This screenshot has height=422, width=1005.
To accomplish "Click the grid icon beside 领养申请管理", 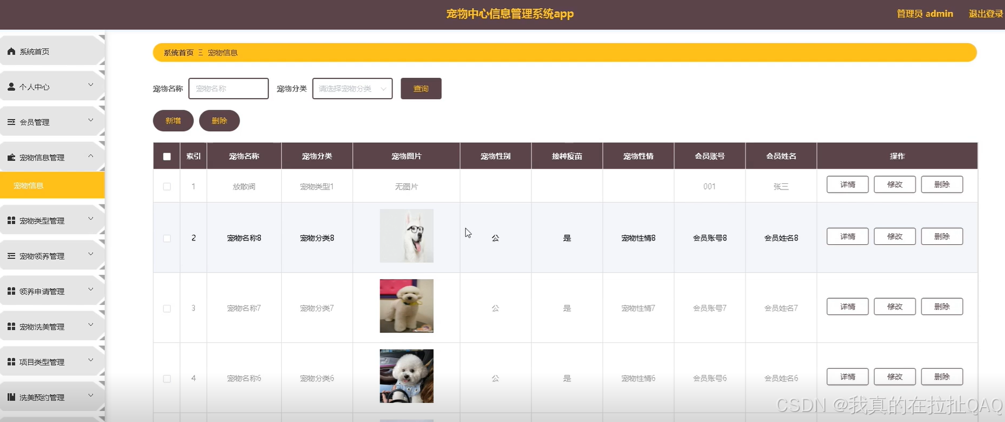I will point(11,291).
